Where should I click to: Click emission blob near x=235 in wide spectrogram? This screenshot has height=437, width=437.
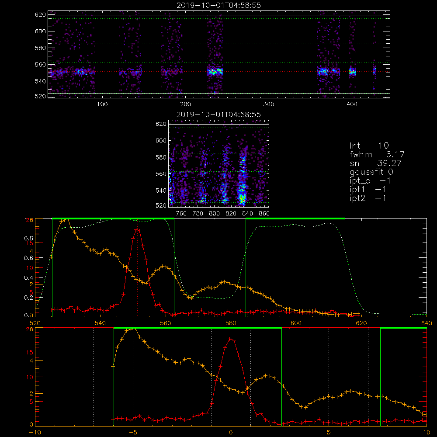tap(215, 72)
